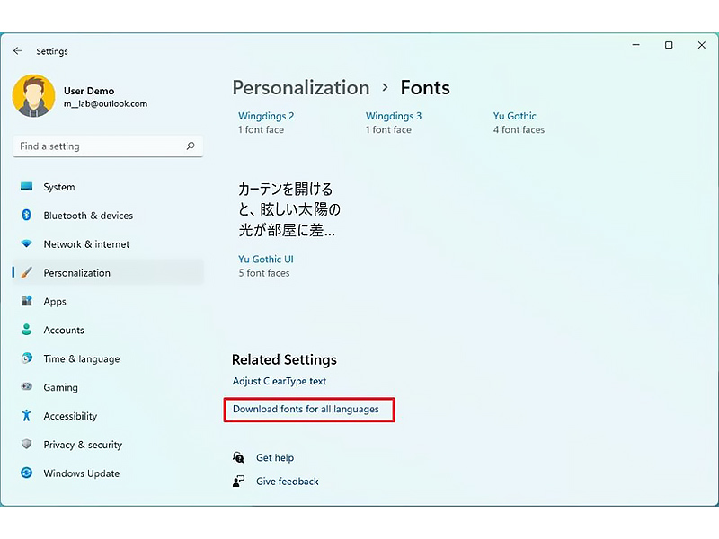
Task: Click the Yu Gothic UI Japanese preview
Action: [x=289, y=209]
